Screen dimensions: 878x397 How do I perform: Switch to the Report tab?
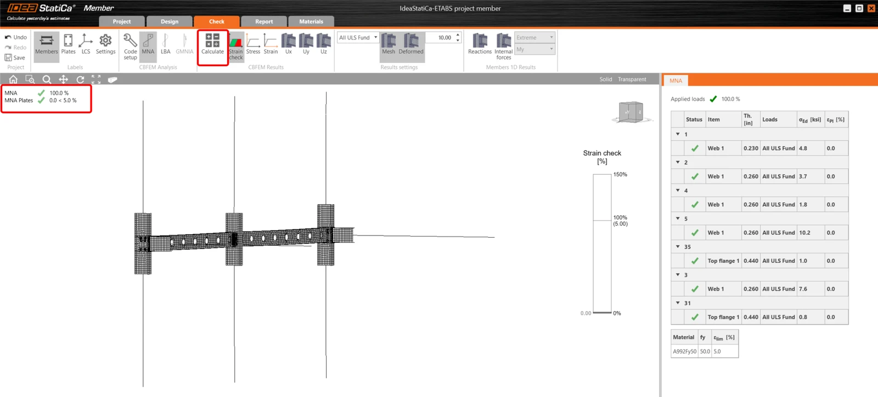click(264, 21)
